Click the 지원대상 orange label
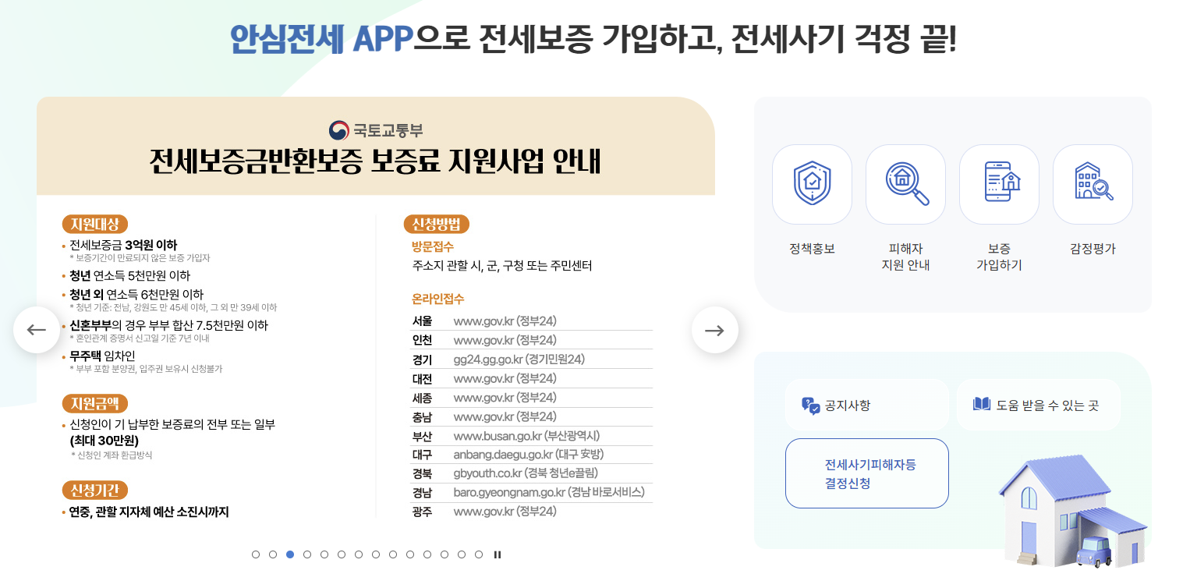Screen dimensions: 1190x588 [94, 225]
